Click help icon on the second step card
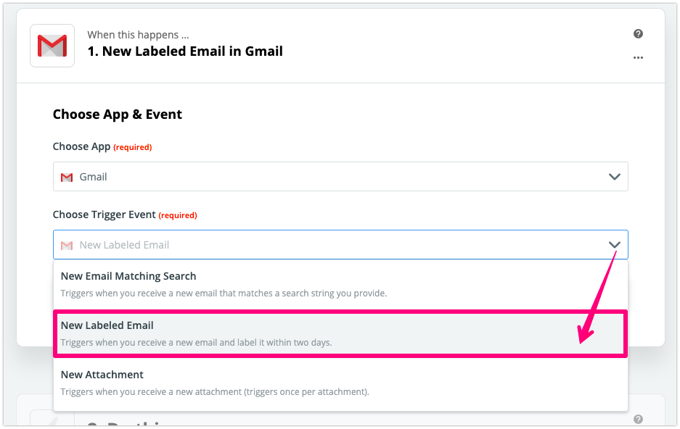680x429 pixels. coord(638,419)
